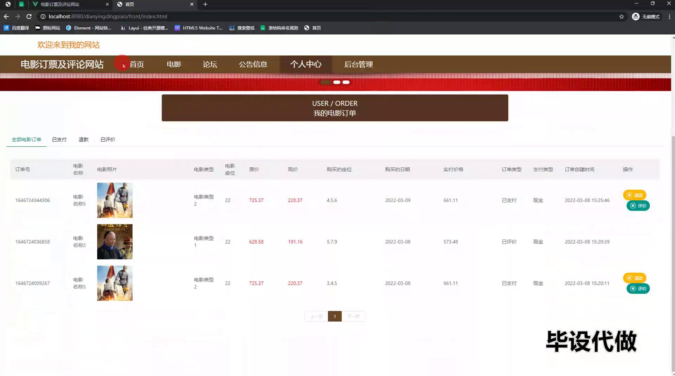This screenshot has height=376, width=675.
Task: Select the third carousel indicator dot
Action: click(x=346, y=82)
